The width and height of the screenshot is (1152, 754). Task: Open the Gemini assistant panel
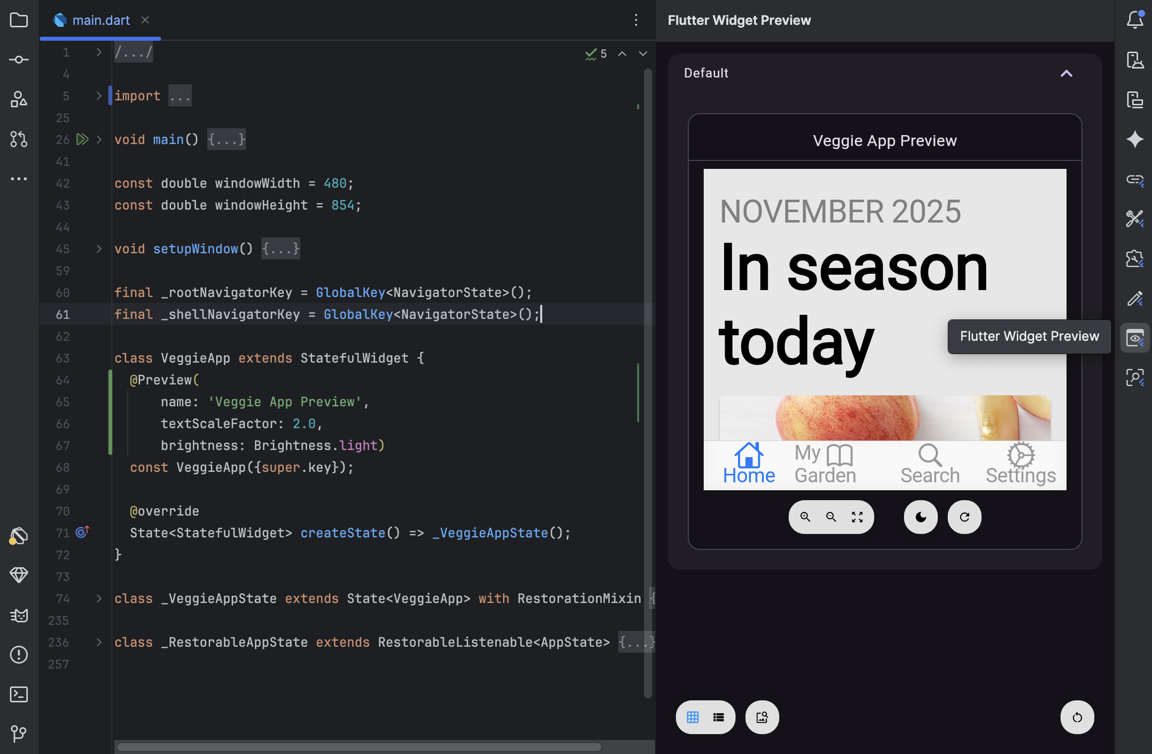(1135, 140)
